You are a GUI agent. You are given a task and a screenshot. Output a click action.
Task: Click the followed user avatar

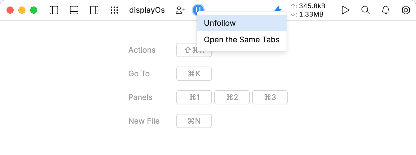pyautogui.click(x=198, y=10)
